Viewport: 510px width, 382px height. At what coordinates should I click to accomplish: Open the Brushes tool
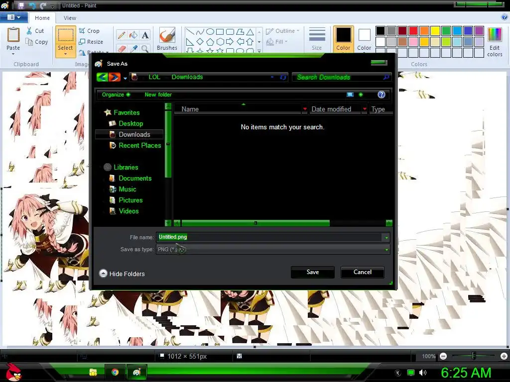click(167, 39)
